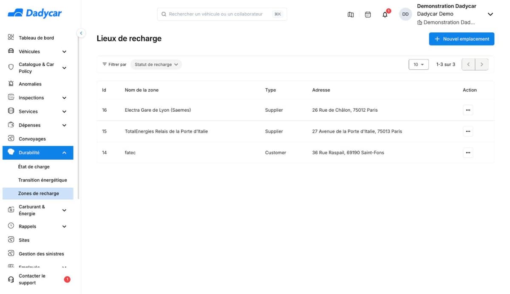Viewport: 510px width, 294px height.
Task: Open the Statut de recharge filter dropdown
Action: coord(156,65)
